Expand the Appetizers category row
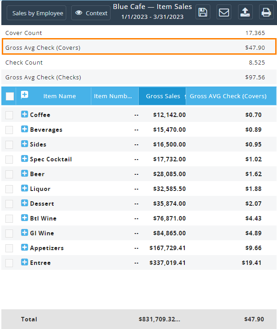Viewport: 277px width, 329px height. 25,247
